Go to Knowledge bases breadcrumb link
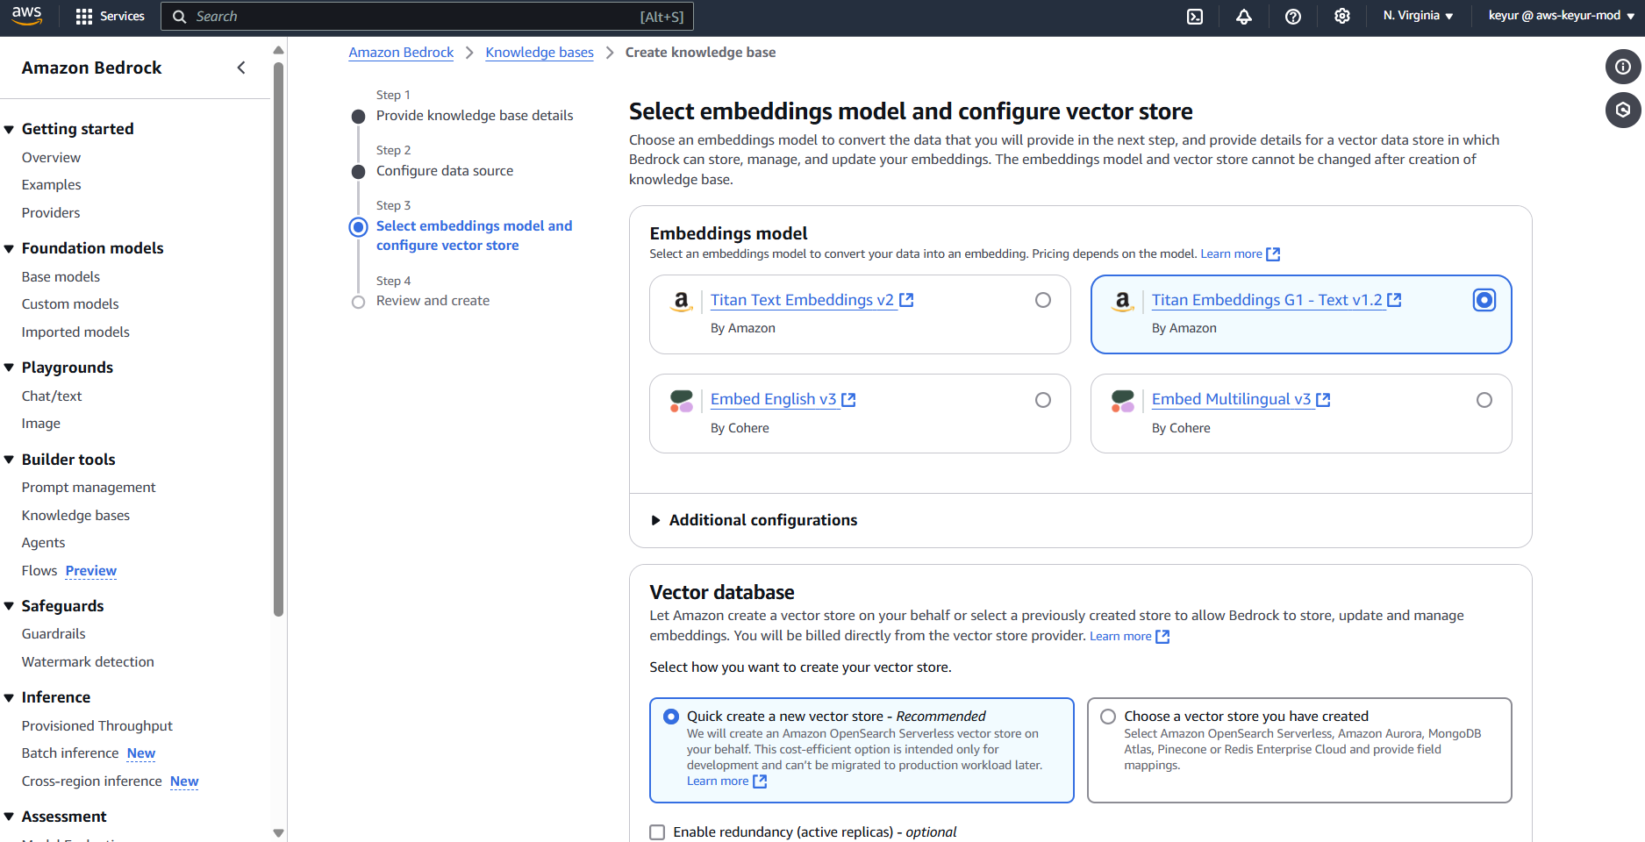Image resolution: width=1645 pixels, height=842 pixels. click(540, 53)
